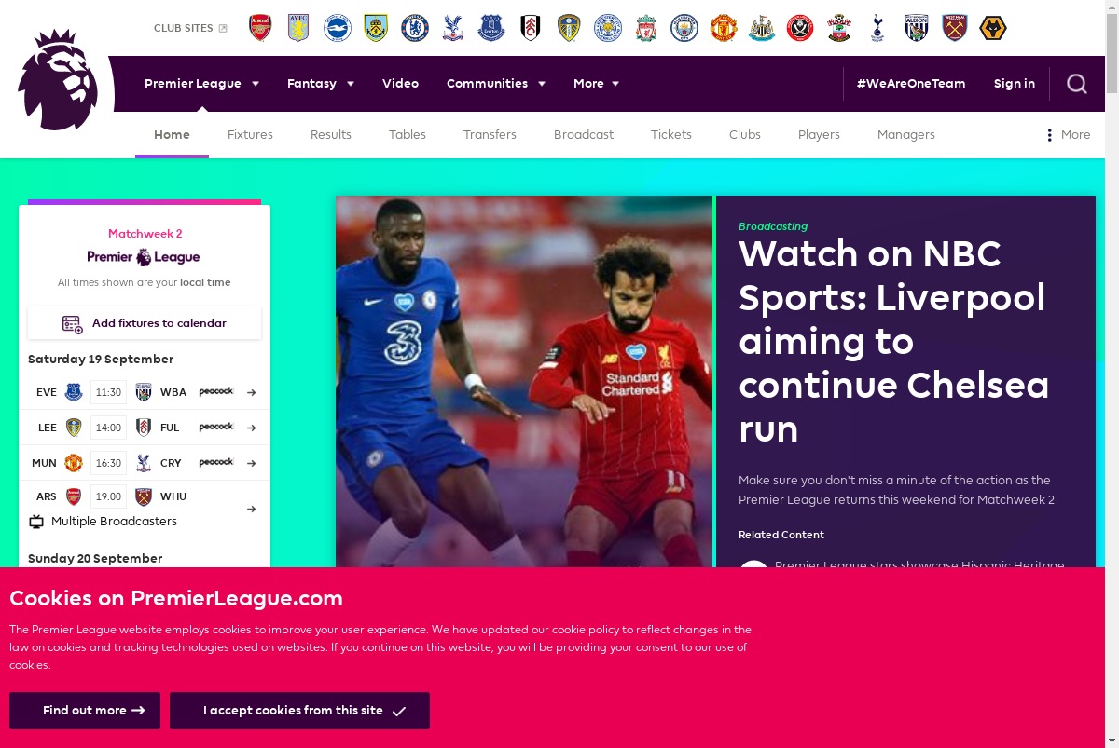Image resolution: width=1119 pixels, height=748 pixels.
Task: Open the Chelsea club site crest
Action: [x=415, y=28]
